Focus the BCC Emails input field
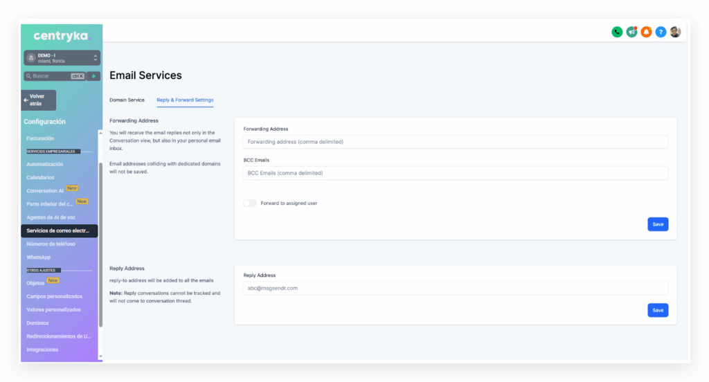Screen dimensions: 709x382 coord(455,173)
